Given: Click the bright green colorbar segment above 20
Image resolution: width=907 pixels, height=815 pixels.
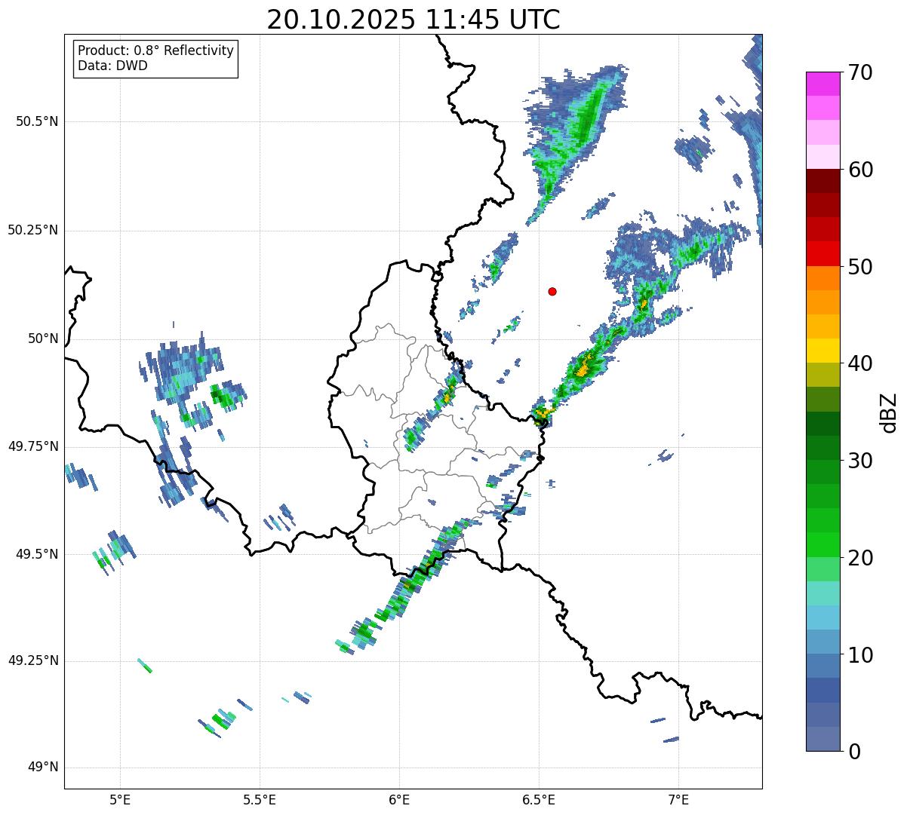Looking at the screenshot, I should (823, 545).
